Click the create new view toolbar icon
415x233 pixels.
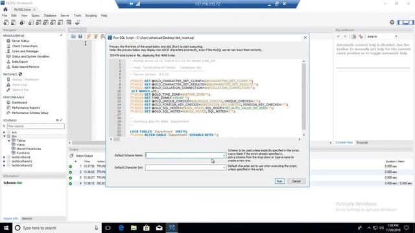[x=46, y=23]
